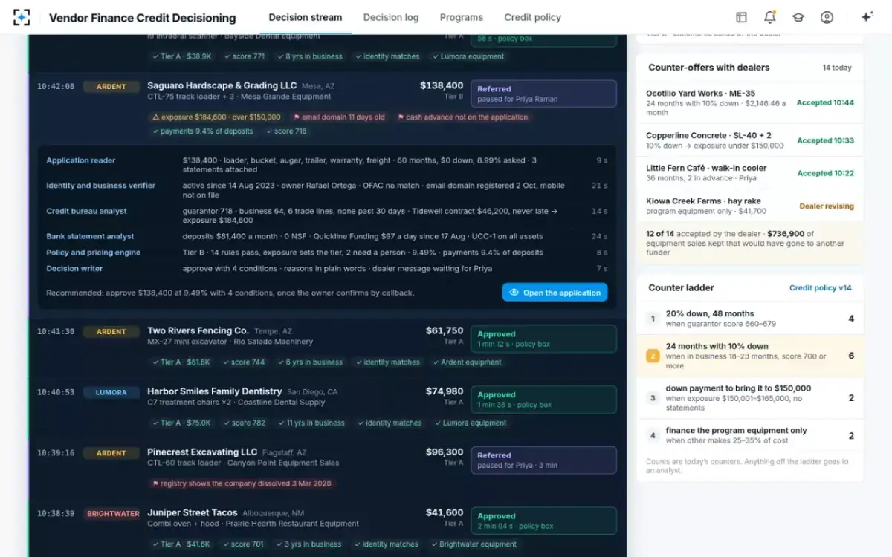Open Little Fern Café counter-offer
The height and width of the screenshot is (557, 892).
(750, 173)
